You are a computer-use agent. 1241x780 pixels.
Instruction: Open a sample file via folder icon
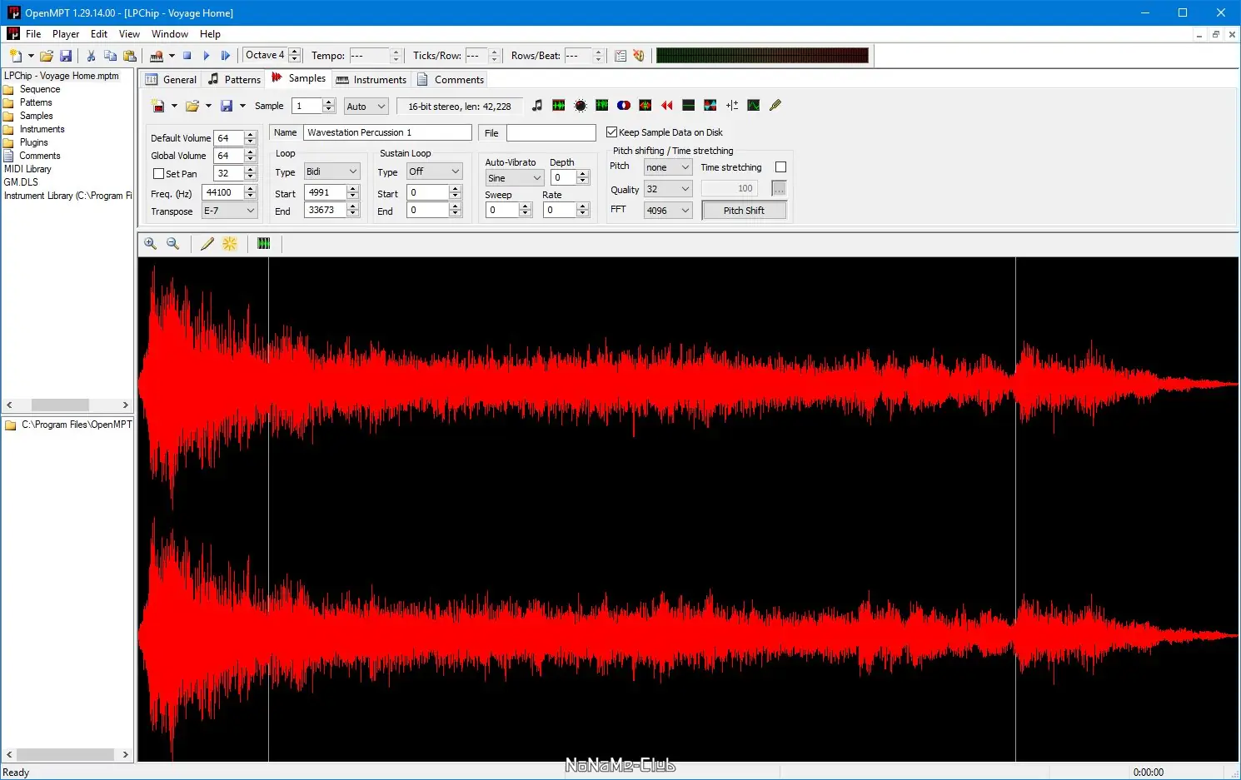click(x=192, y=106)
